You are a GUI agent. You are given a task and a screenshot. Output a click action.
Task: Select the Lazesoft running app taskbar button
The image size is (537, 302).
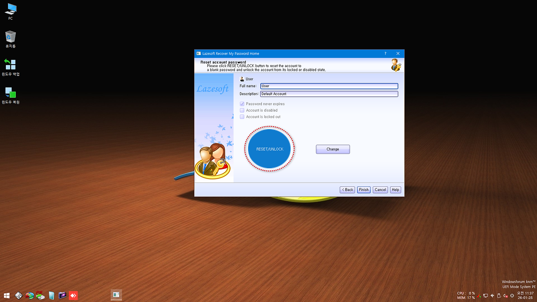tap(116, 295)
